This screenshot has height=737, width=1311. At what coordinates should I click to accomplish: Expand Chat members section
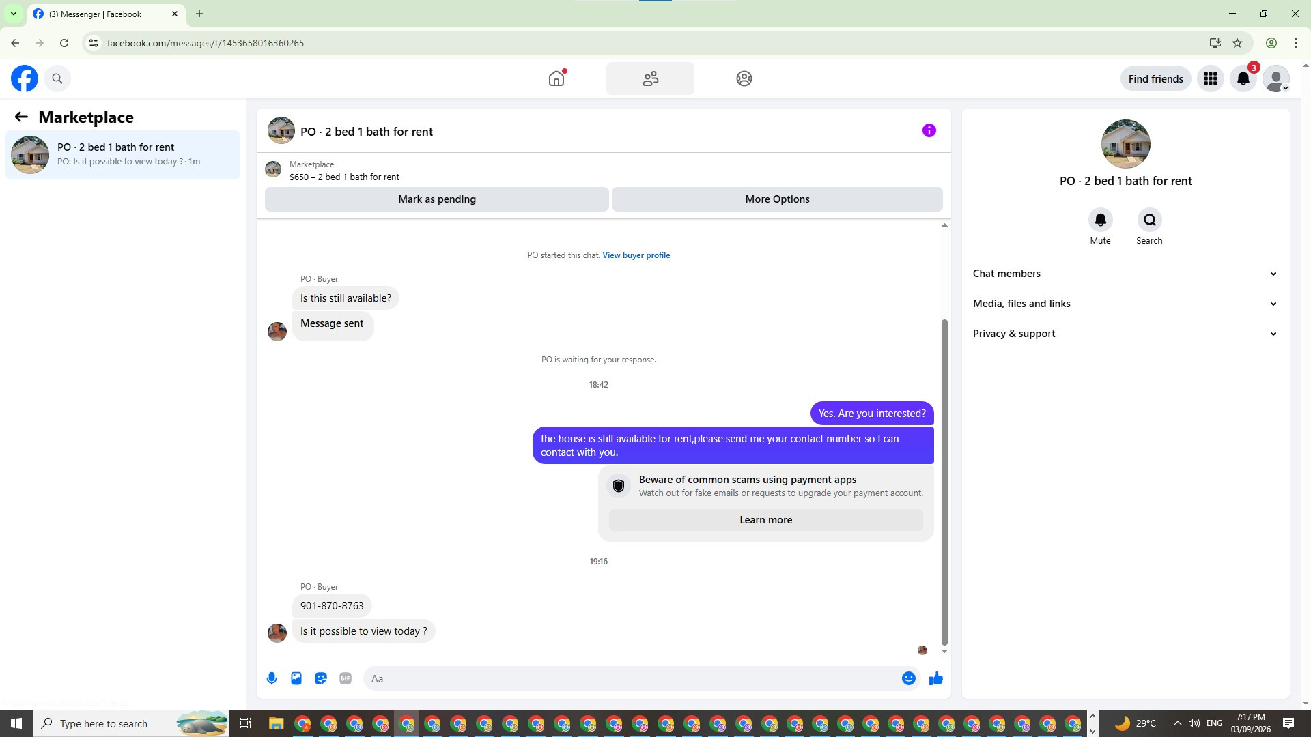pos(1125,274)
